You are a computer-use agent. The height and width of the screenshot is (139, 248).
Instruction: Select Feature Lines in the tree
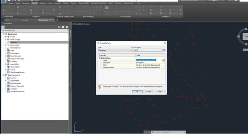[15, 48]
